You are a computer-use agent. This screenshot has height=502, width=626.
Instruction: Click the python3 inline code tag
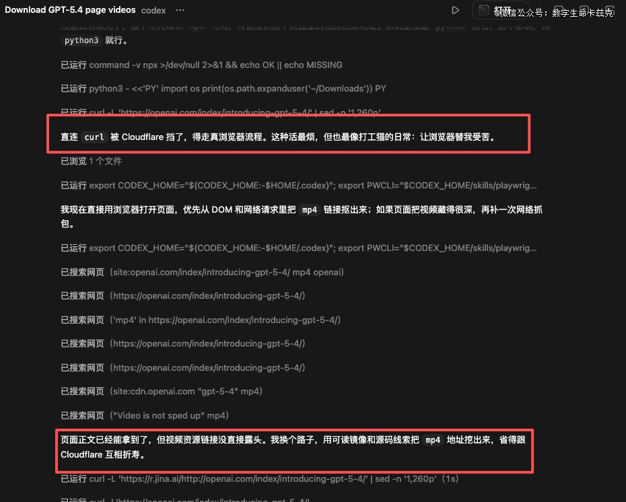tap(81, 41)
